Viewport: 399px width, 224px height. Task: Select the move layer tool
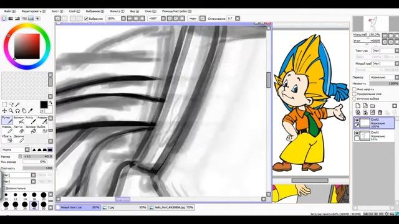(x=4, y=111)
